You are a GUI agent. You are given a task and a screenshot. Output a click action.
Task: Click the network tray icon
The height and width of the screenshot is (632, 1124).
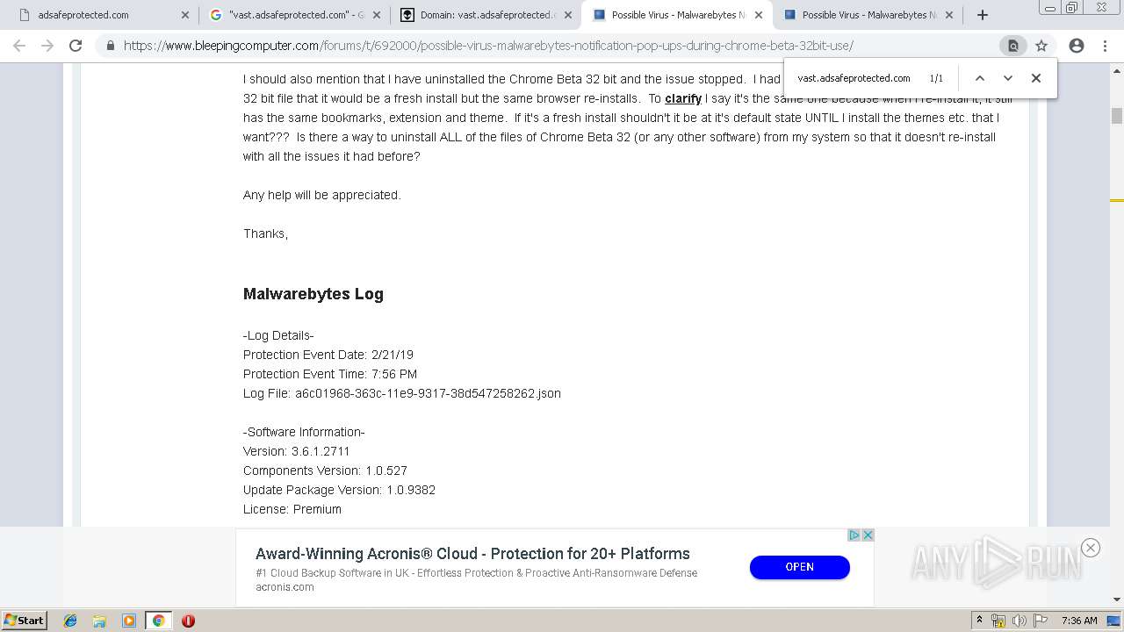pos(998,621)
